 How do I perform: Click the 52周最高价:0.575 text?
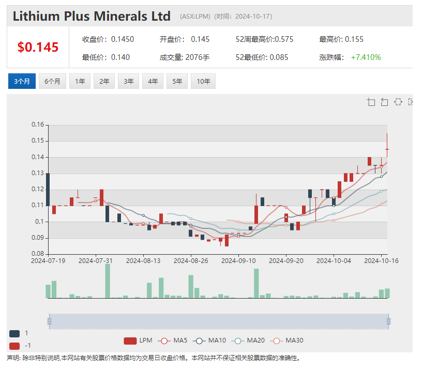point(264,39)
